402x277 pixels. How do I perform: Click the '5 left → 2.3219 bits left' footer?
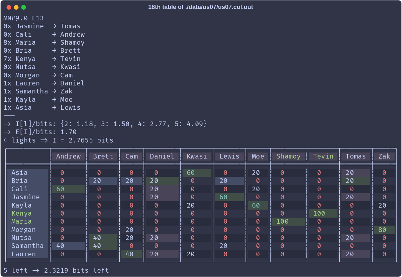pos(56,270)
